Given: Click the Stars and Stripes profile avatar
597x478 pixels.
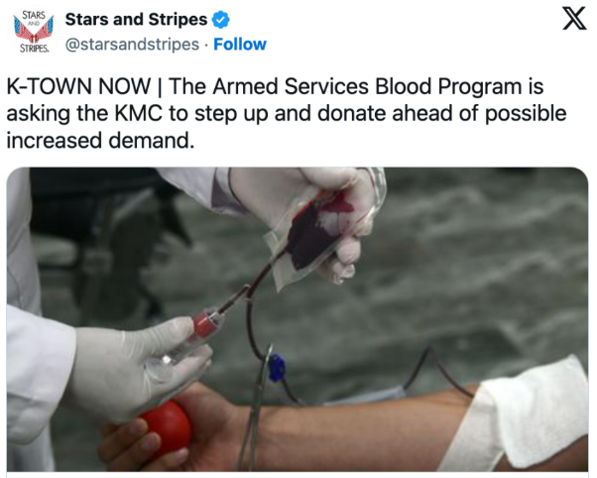Looking at the screenshot, I should 34,32.
